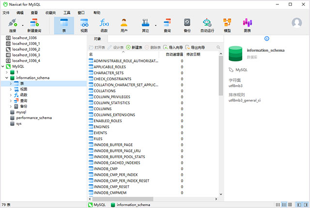Click the 导入向导 import wizard button
Viewport: 310px width, 208px height.
click(x=173, y=47)
